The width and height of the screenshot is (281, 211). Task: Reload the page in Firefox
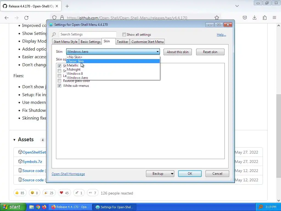click(26, 18)
